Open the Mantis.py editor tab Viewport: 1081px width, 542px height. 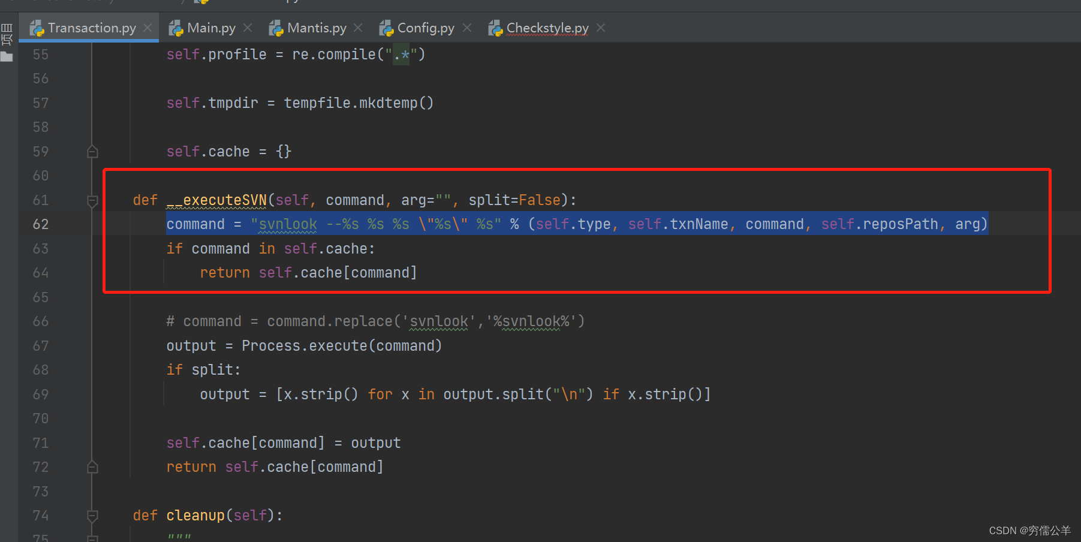click(317, 28)
